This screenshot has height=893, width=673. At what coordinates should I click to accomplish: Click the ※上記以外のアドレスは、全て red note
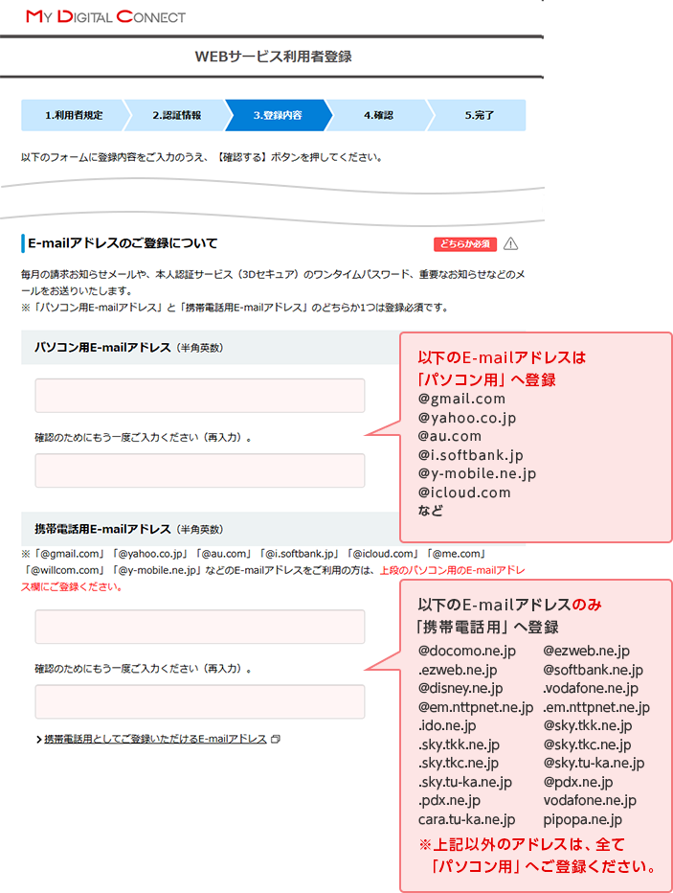click(522, 844)
